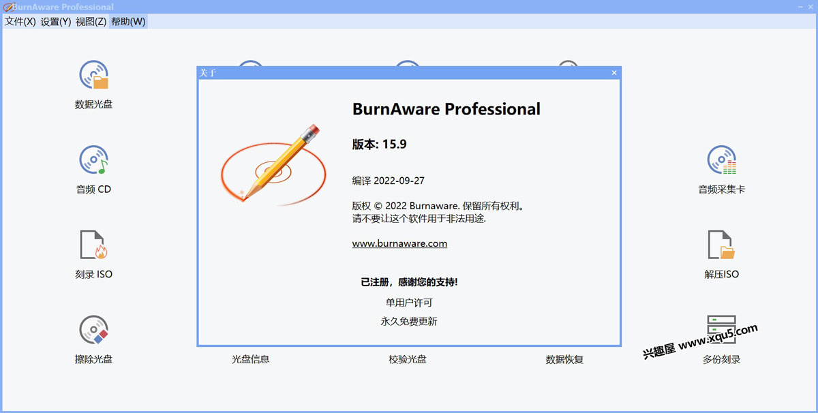The image size is (818, 413).
Task: Click the 光盘信息 label
Action: click(x=251, y=359)
